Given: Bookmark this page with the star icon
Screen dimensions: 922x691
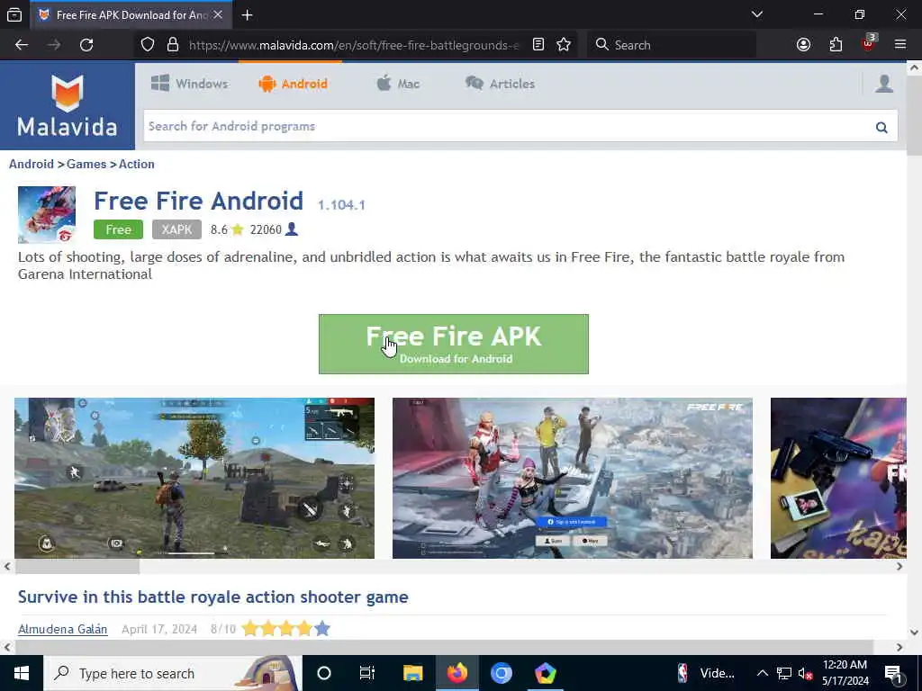Looking at the screenshot, I should point(564,45).
